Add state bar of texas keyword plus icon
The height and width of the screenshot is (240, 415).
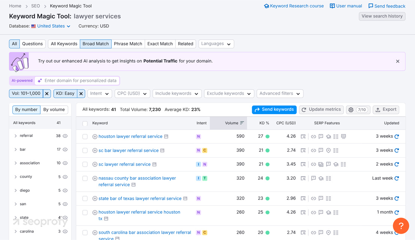[95, 198]
